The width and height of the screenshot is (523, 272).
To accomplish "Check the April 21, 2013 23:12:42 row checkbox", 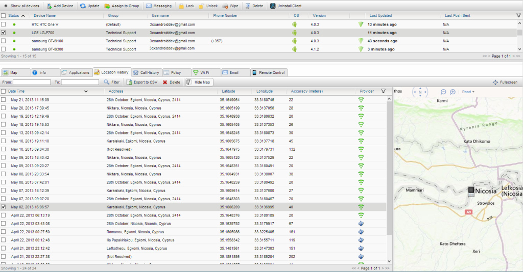I will (x=4, y=248).
